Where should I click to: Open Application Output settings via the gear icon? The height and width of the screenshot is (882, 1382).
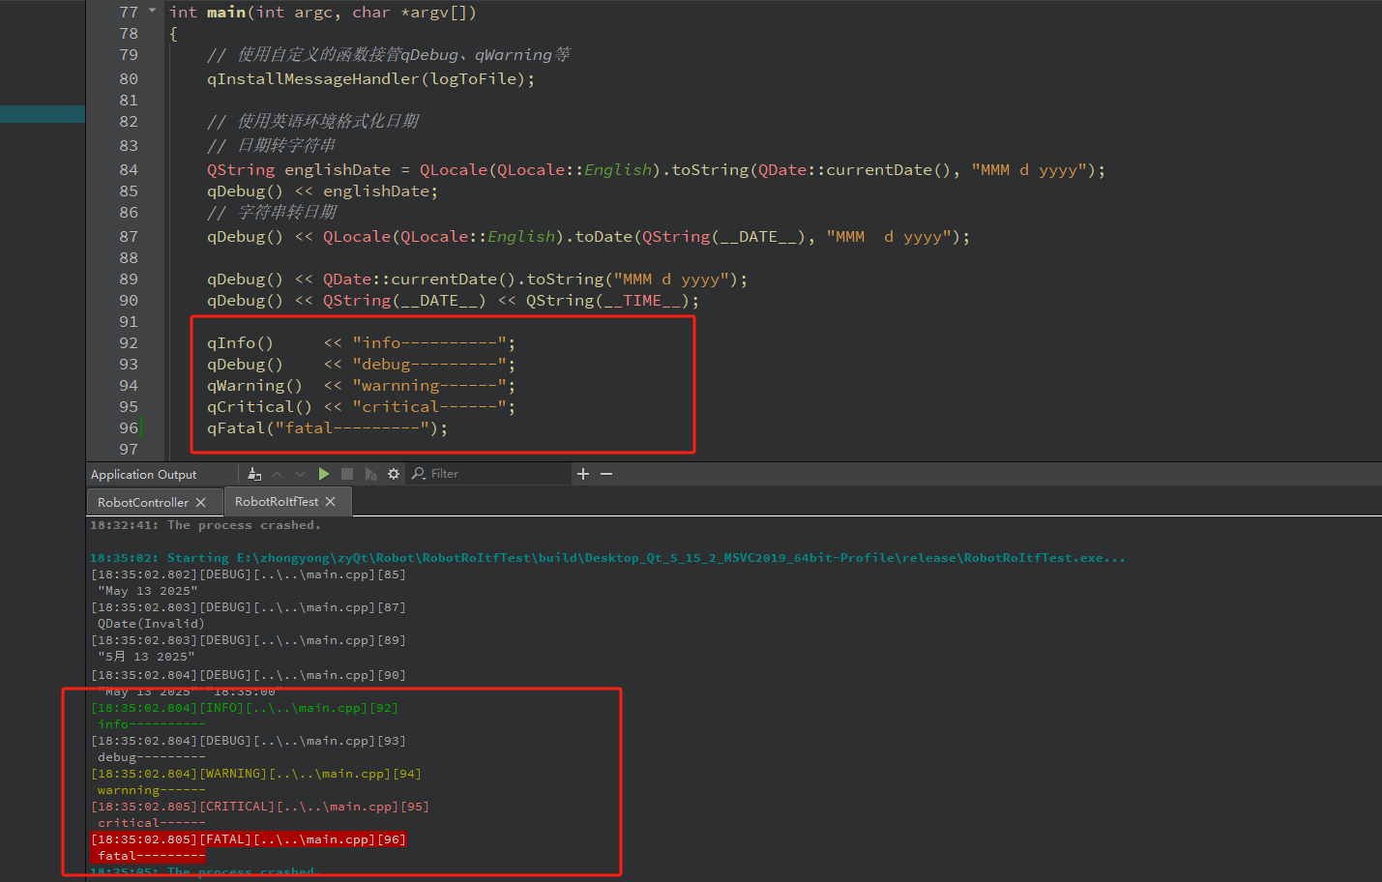click(393, 474)
